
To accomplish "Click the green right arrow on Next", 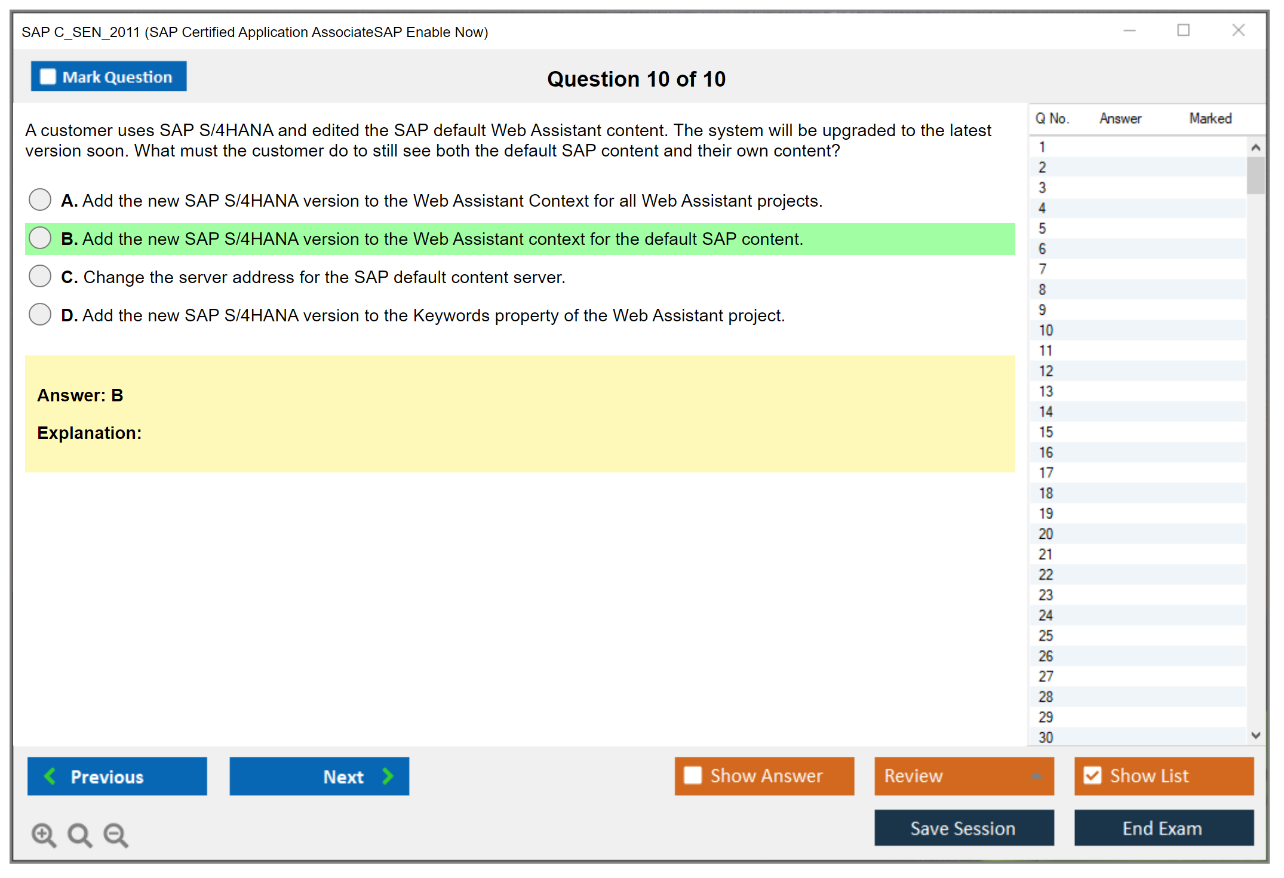I will (x=388, y=776).
